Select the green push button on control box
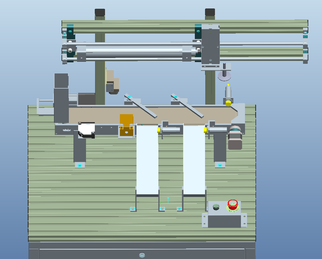Image resolution: width=322 pixels, height=259 pixels. click(216, 207)
